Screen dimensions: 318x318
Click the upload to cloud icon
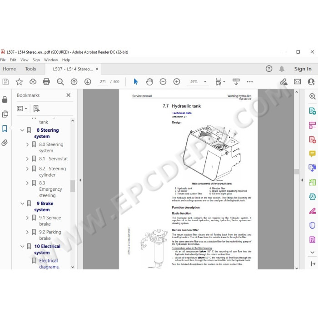tap(33, 82)
